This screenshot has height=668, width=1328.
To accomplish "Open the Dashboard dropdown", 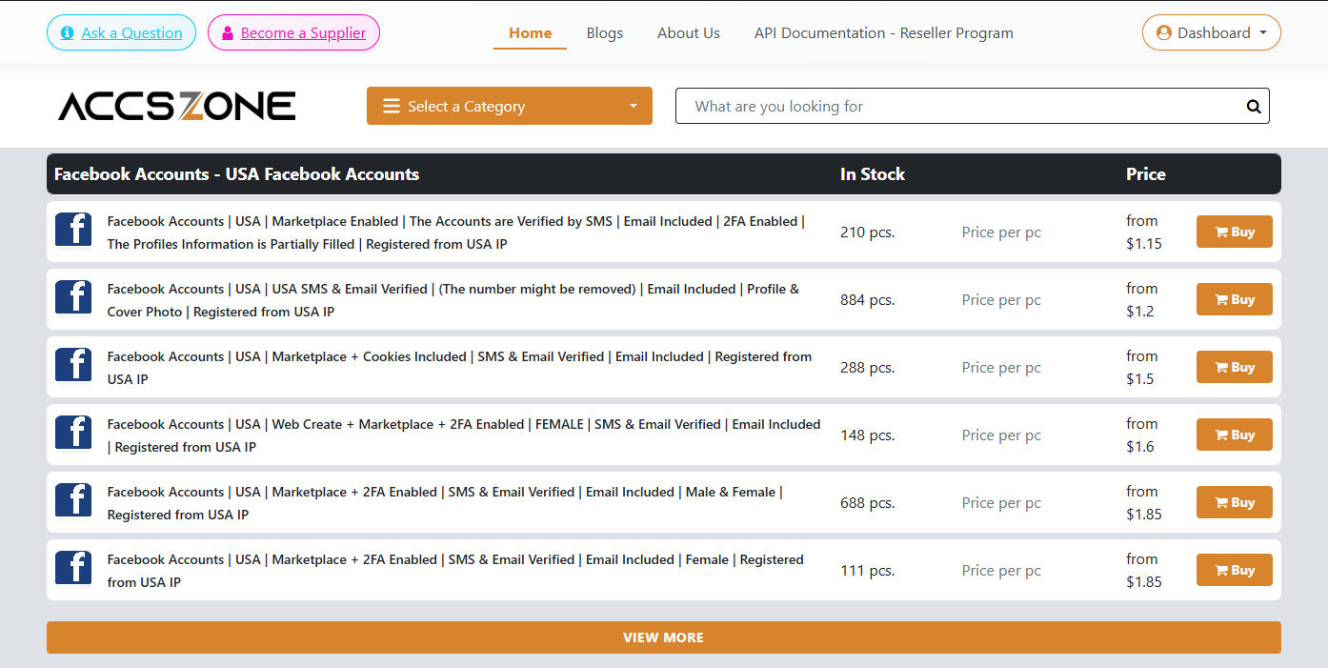I will [1211, 31].
